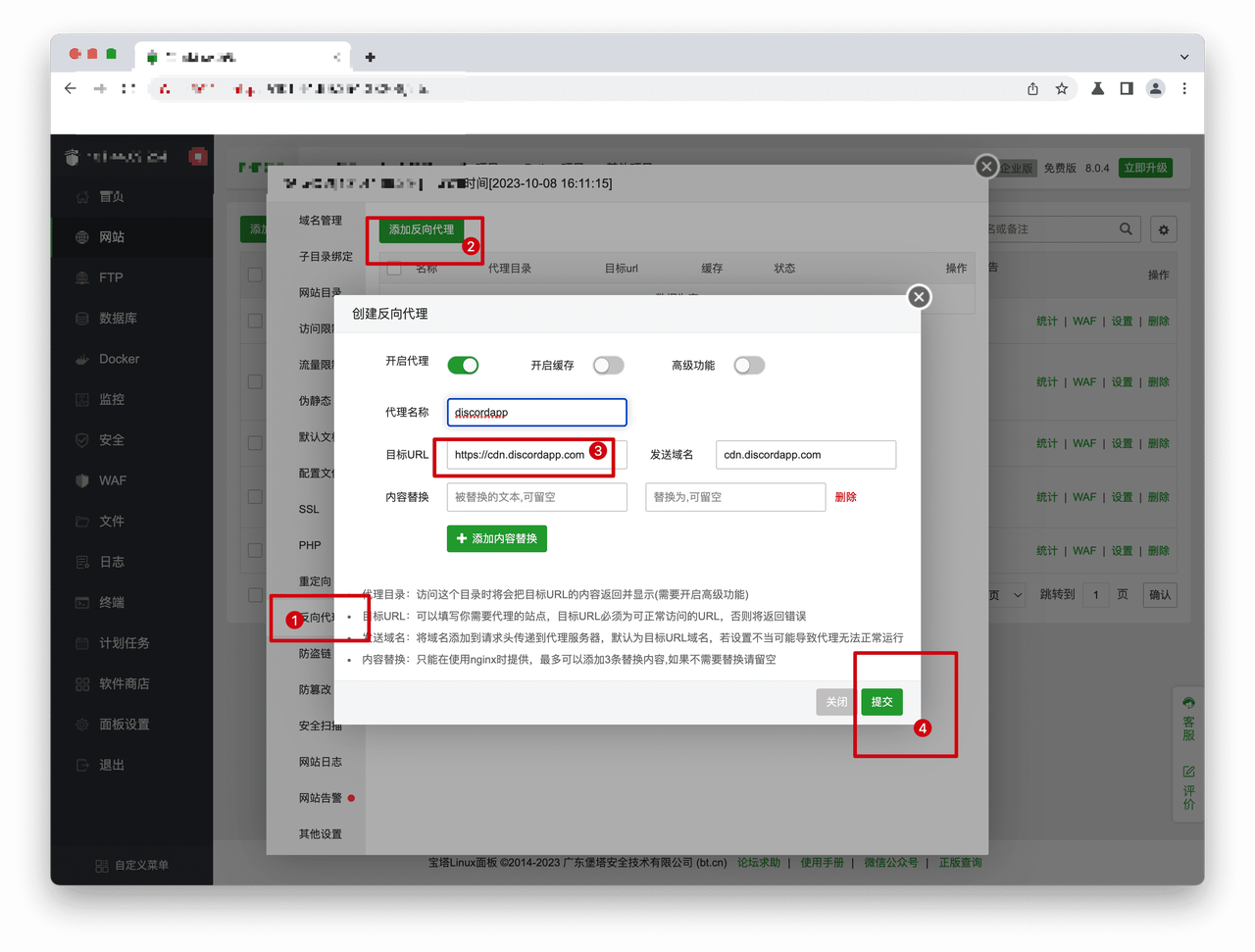Open the 防盗链 tab

[x=315, y=654]
